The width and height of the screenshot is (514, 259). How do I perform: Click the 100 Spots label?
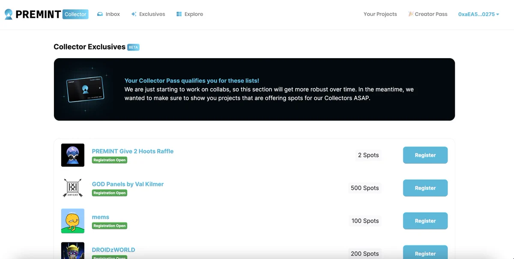tap(365, 221)
